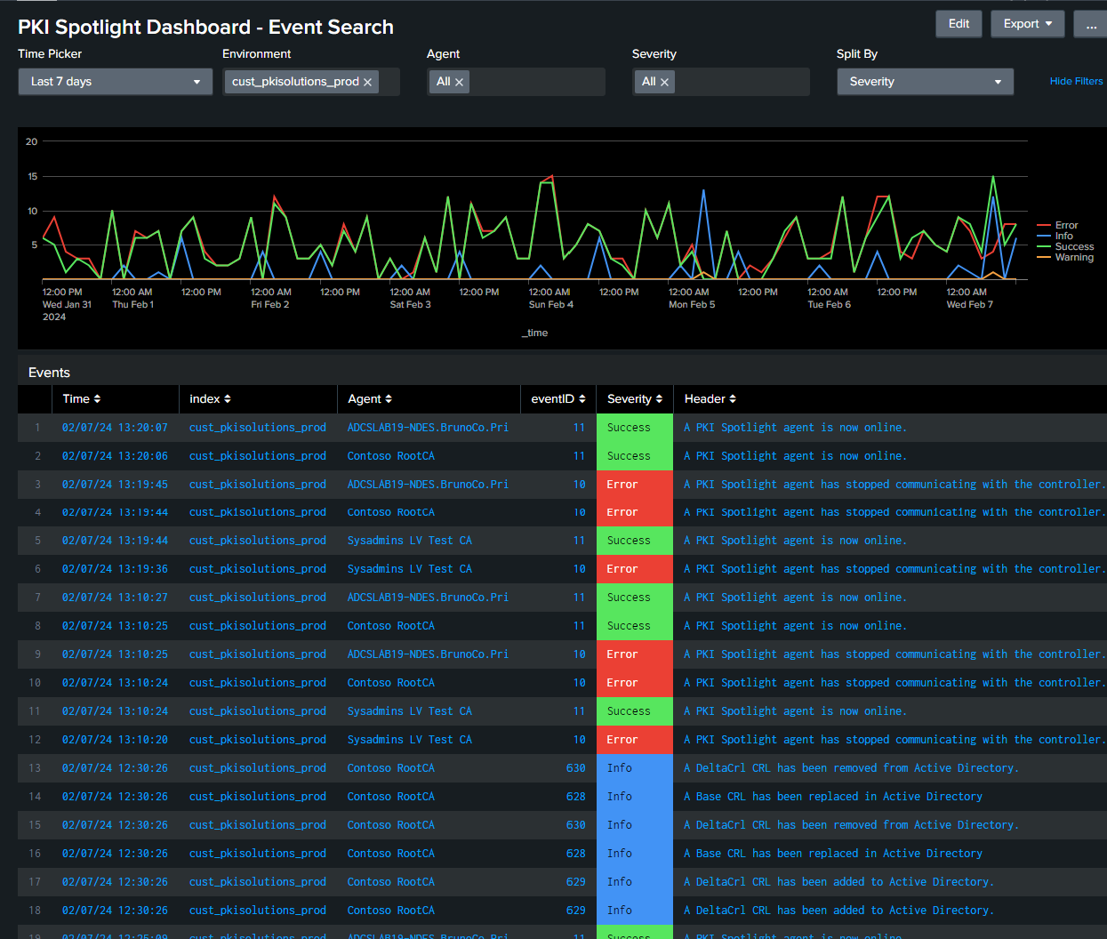Image resolution: width=1107 pixels, height=939 pixels.
Task: Remove the cust_pkisolutions_prod environment filter tag
Action: (367, 82)
